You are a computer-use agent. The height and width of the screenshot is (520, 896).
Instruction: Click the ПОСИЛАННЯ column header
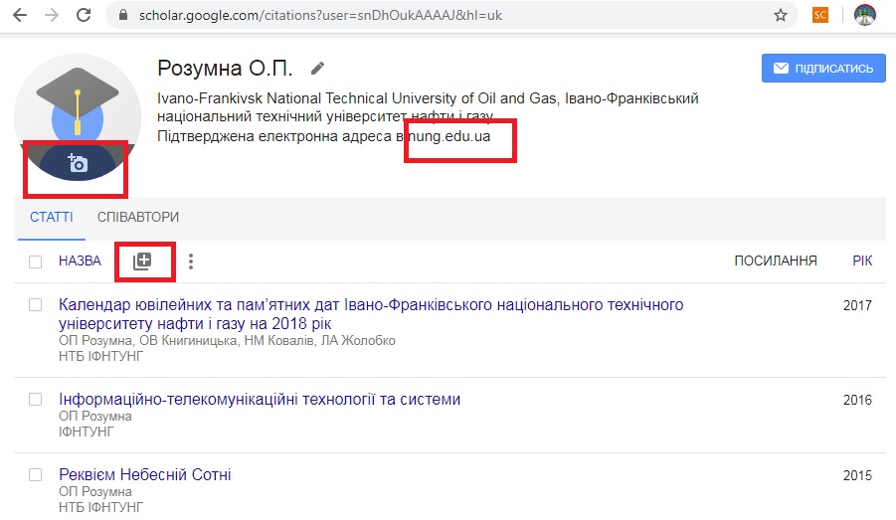[x=776, y=261]
